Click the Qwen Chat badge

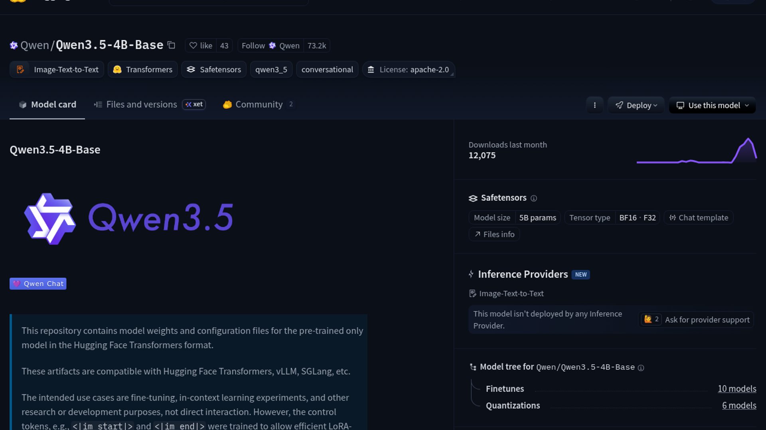[38, 283]
